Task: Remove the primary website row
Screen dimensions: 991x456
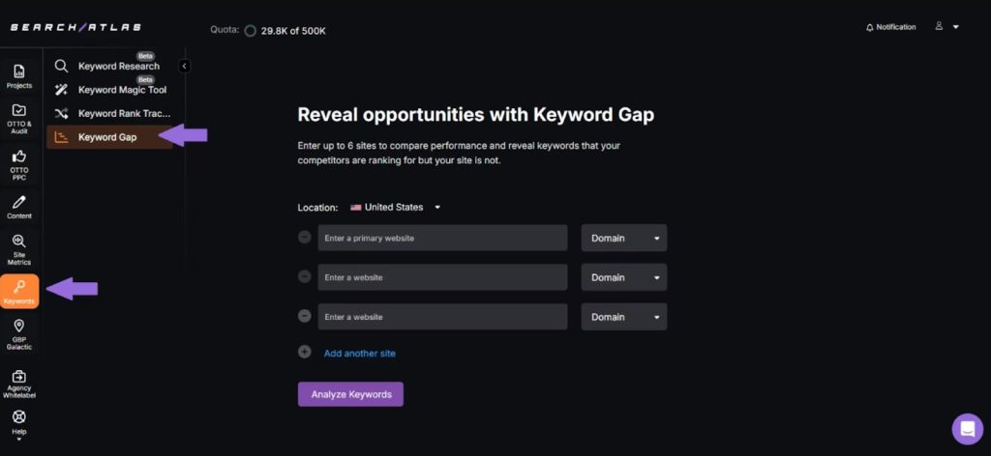Action: [x=305, y=237]
